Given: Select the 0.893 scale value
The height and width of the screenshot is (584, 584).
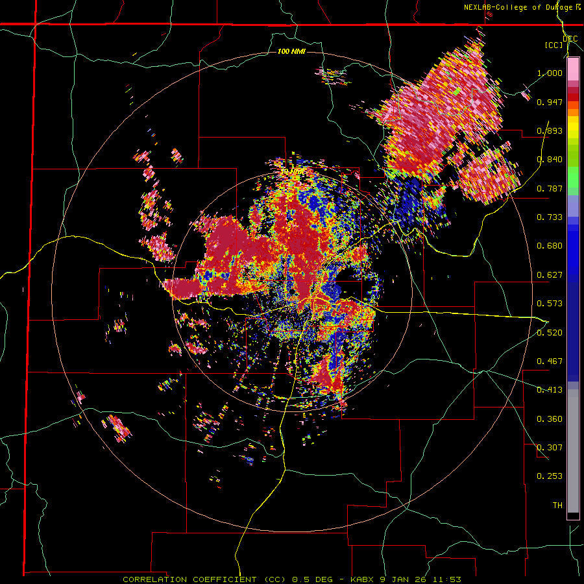Looking at the screenshot, I should click(550, 130).
